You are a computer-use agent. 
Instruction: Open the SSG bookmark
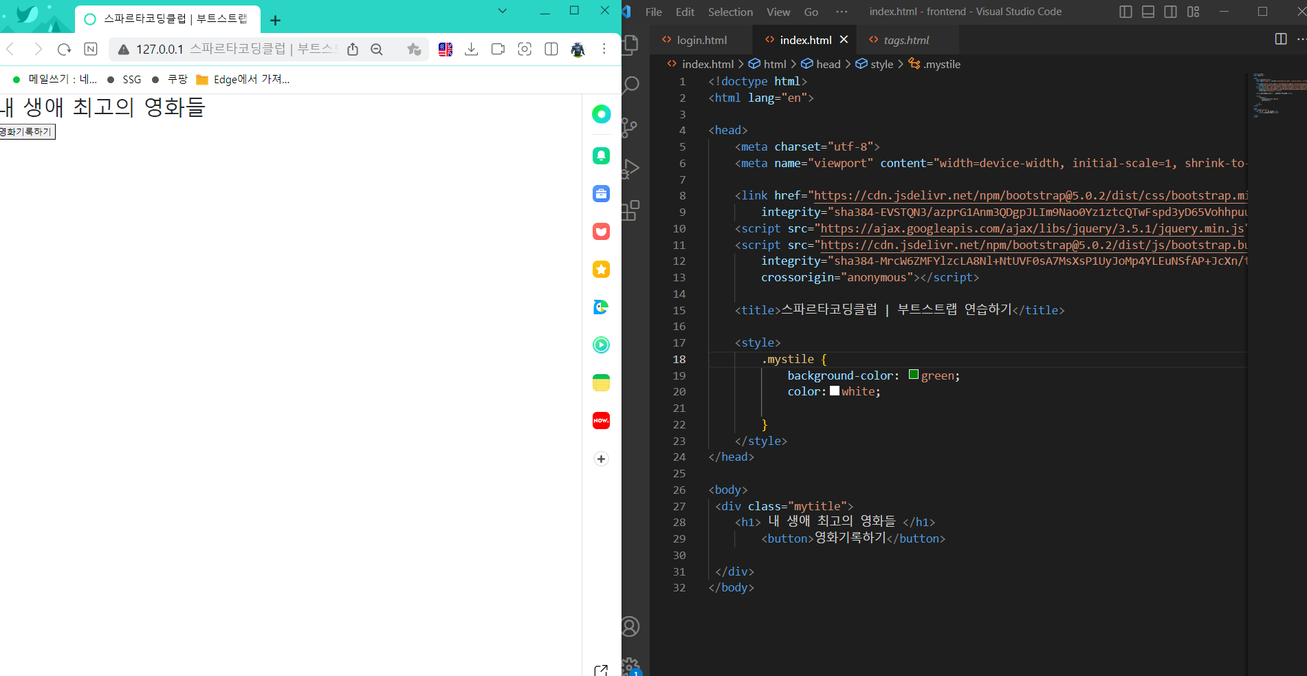(x=124, y=80)
